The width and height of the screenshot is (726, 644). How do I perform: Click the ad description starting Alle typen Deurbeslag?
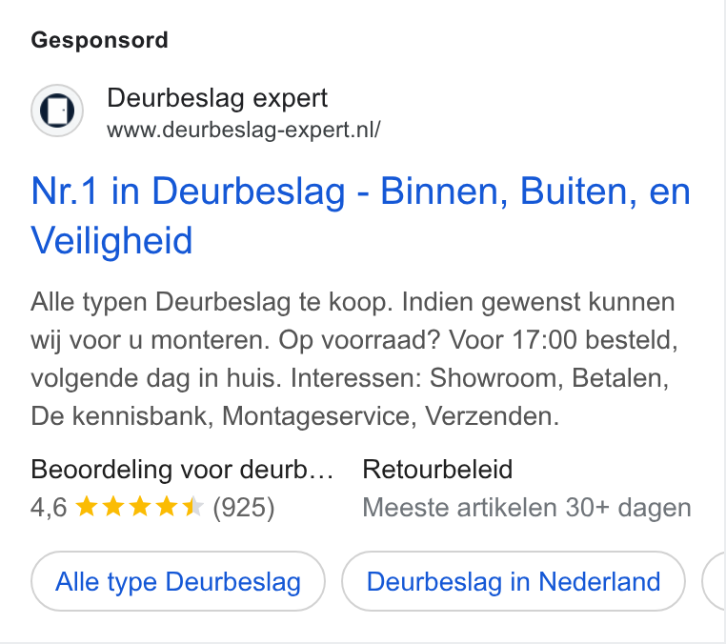click(x=354, y=359)
